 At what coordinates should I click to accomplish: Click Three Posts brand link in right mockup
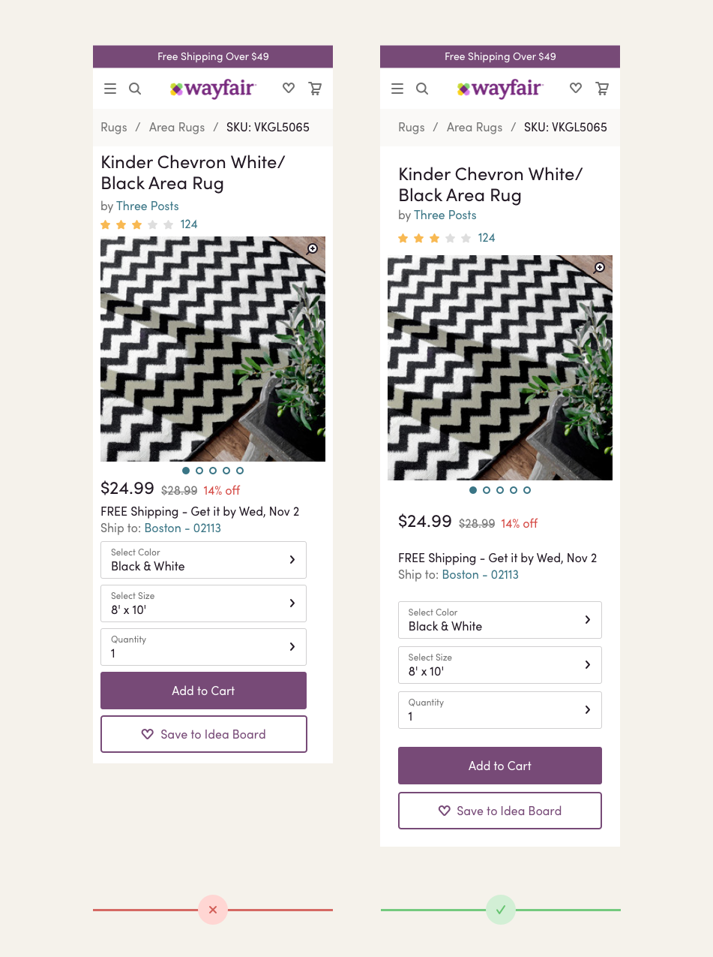(445, 215)
